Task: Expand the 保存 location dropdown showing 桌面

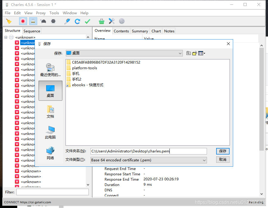Action: (124, 53)
